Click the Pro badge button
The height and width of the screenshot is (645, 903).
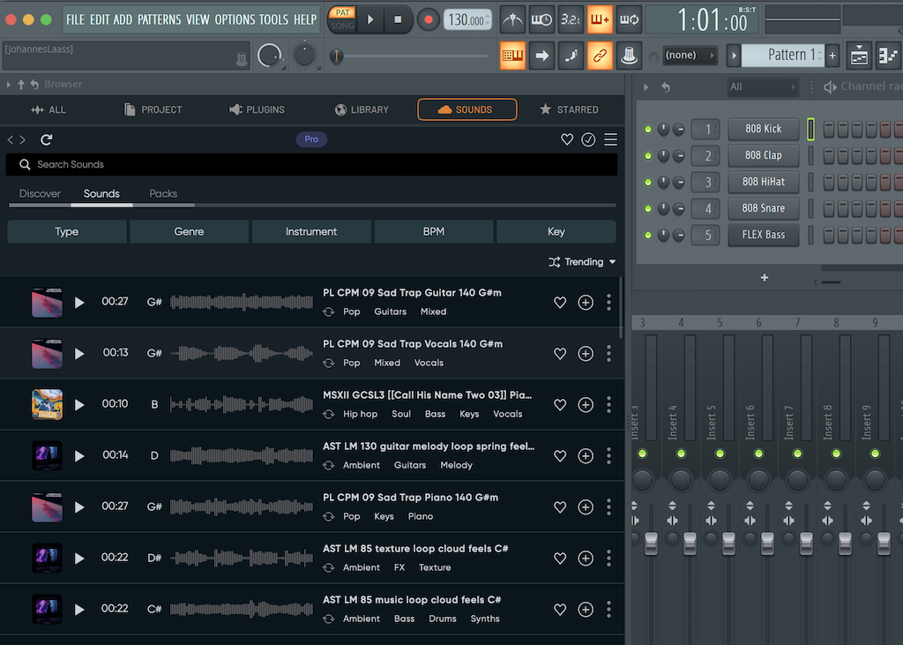coord(311,139)
